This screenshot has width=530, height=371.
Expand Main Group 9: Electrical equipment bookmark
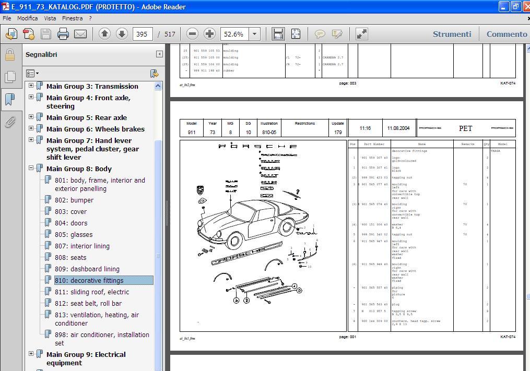(31, 354)
